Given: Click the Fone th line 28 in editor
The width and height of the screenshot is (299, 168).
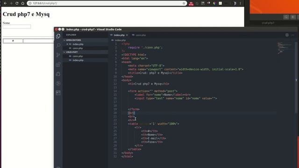Looking at the screenshot, I should pyautogui.click(x=152, y=142).
